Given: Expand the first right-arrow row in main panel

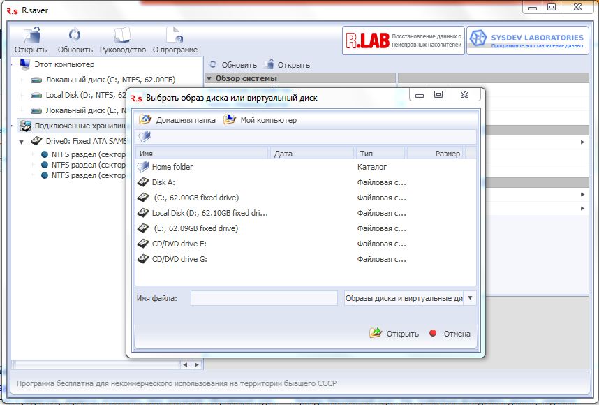Looking at the screenshot, I should click(582, 142).
